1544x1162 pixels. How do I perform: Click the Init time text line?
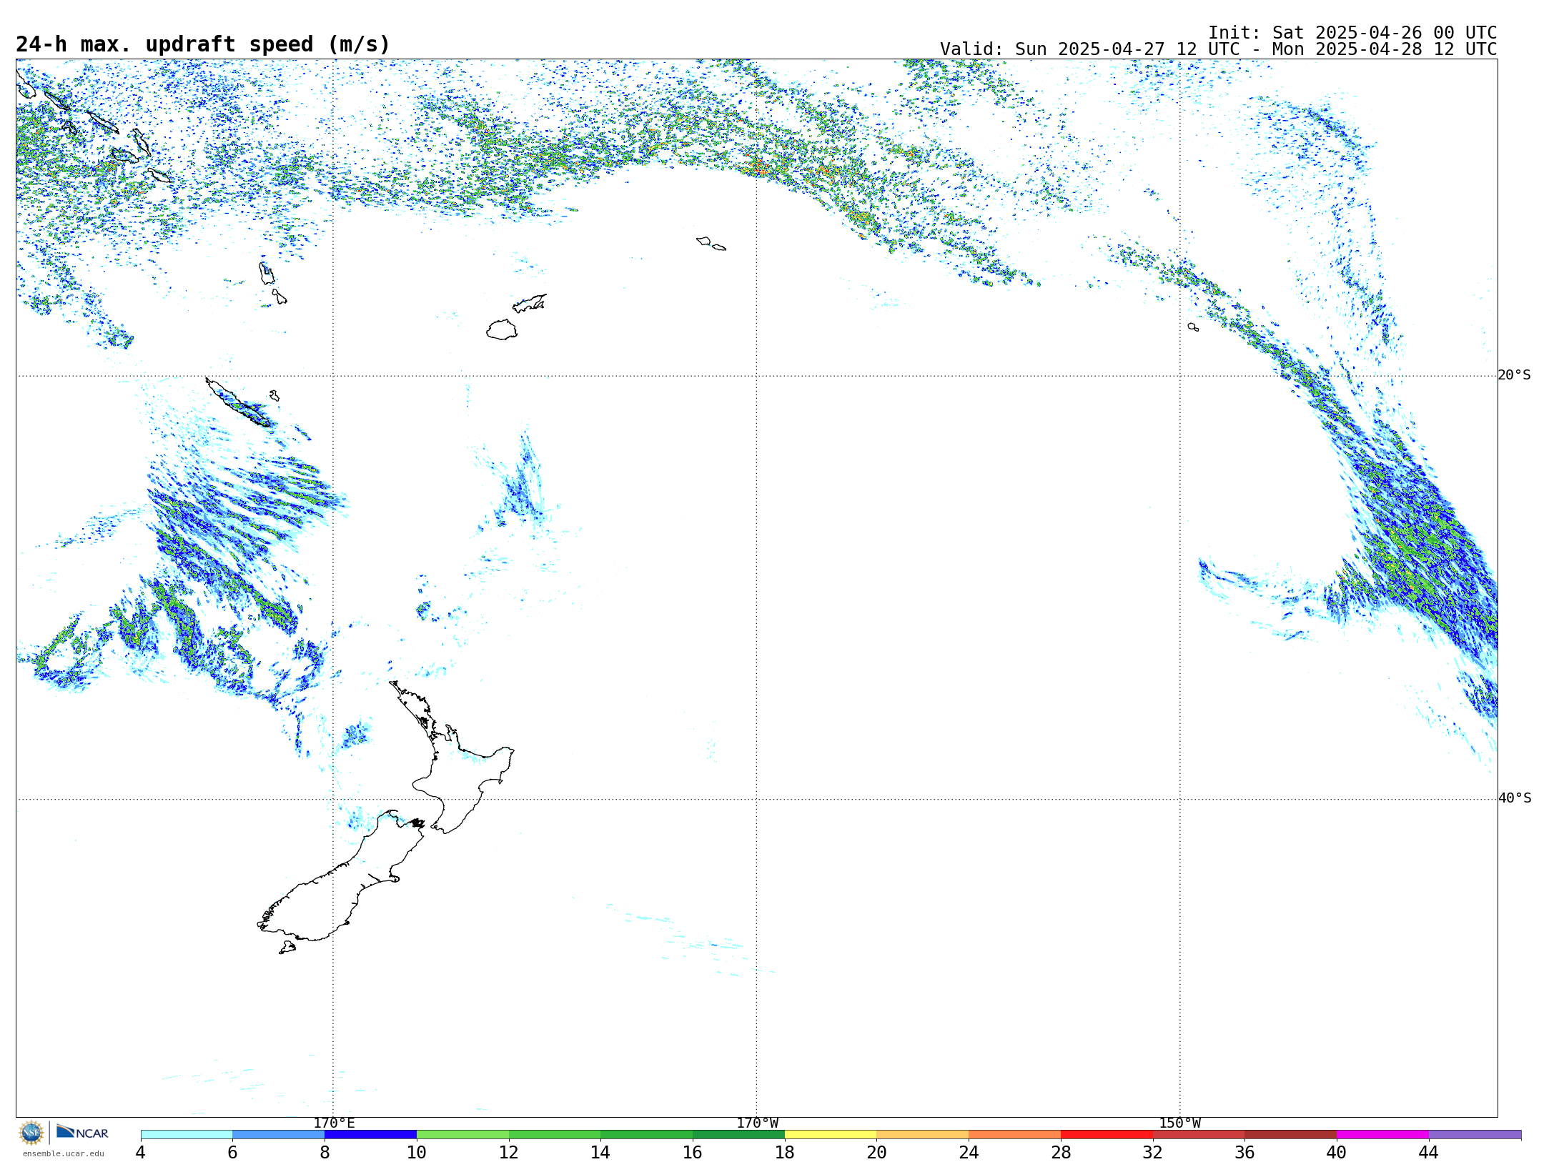[x=1352, y=33]
